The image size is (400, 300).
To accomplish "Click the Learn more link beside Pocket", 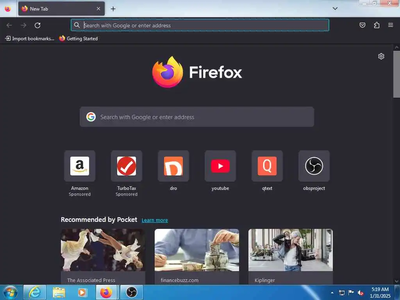I will (x=155, y=220).
